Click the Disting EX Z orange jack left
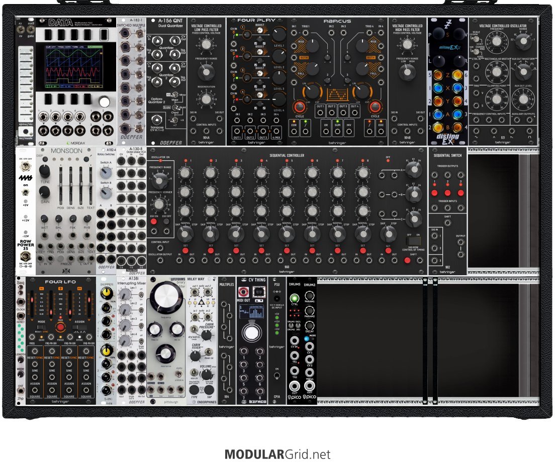This screenshot has width=556, height=465. click(438, 75)
